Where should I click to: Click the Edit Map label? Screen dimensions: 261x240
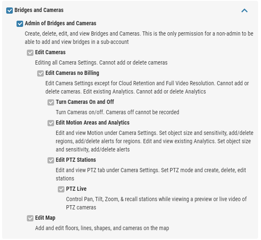click(x=45, y=218)
